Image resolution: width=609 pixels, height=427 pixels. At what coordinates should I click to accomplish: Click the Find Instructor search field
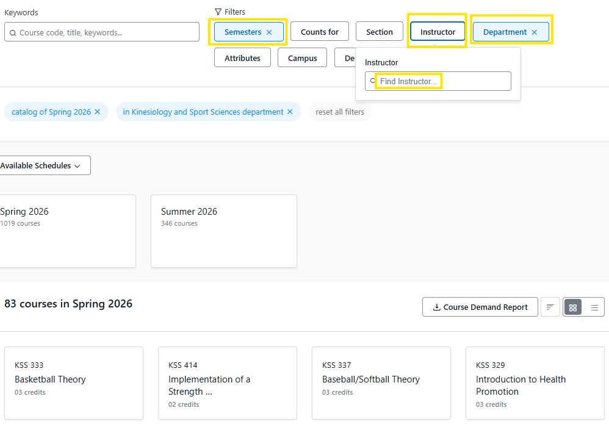point(438,81)
